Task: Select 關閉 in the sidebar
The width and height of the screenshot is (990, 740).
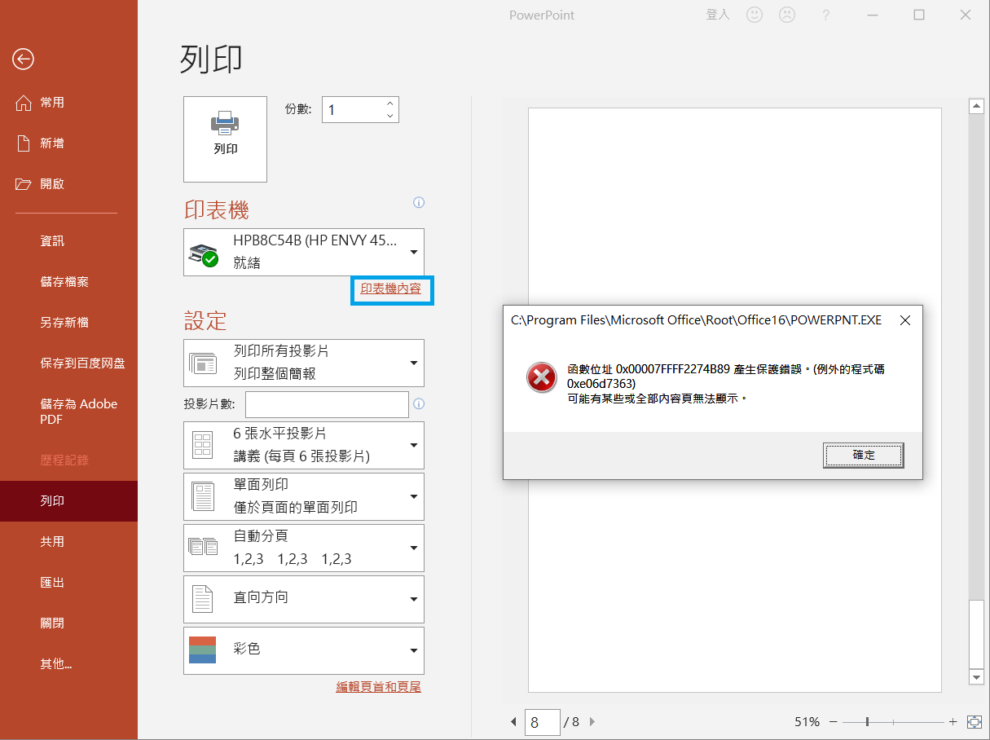Action: [x=68, y=623]
